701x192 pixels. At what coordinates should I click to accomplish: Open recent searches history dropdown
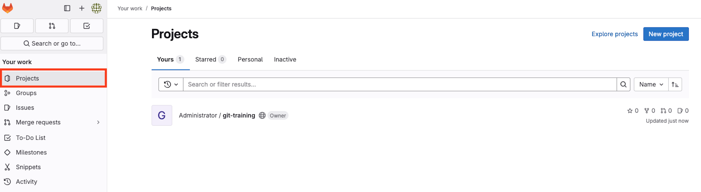(x=171, y=85)
